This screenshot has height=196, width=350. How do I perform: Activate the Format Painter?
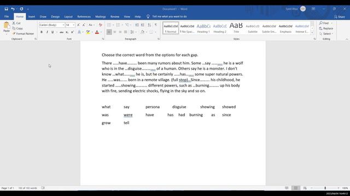(23, 34)
